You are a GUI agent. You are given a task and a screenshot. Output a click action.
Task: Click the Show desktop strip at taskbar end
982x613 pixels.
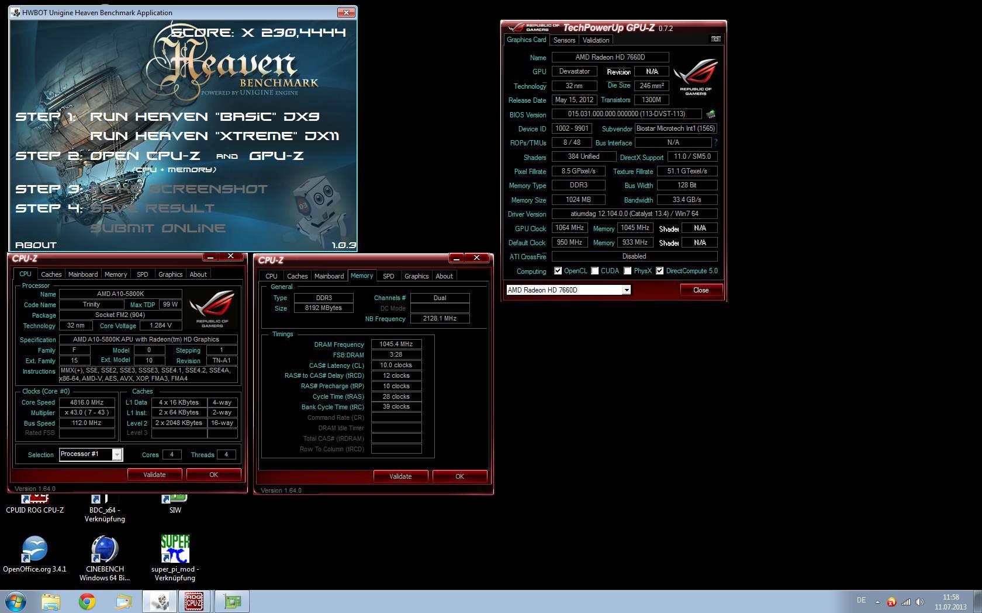click(977, 601)
